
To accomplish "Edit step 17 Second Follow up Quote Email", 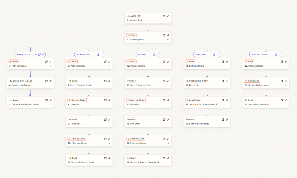I will click(x=168, y=158).
